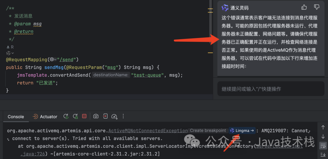Jump down the stack trace with down arrow
The height and width of the screenshot is (159, 328).
323,137
